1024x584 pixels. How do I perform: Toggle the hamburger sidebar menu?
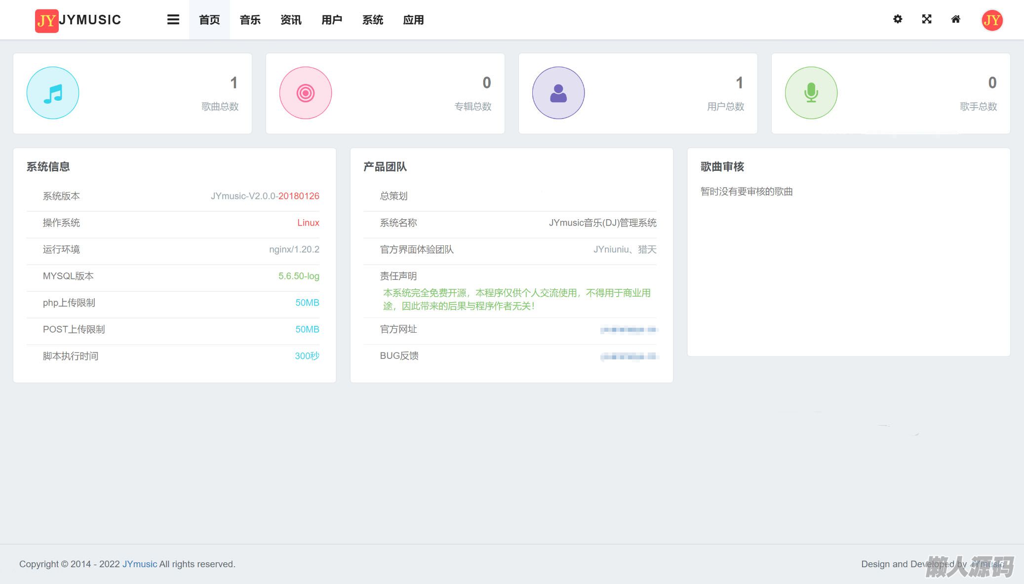(x=173, y=20)
